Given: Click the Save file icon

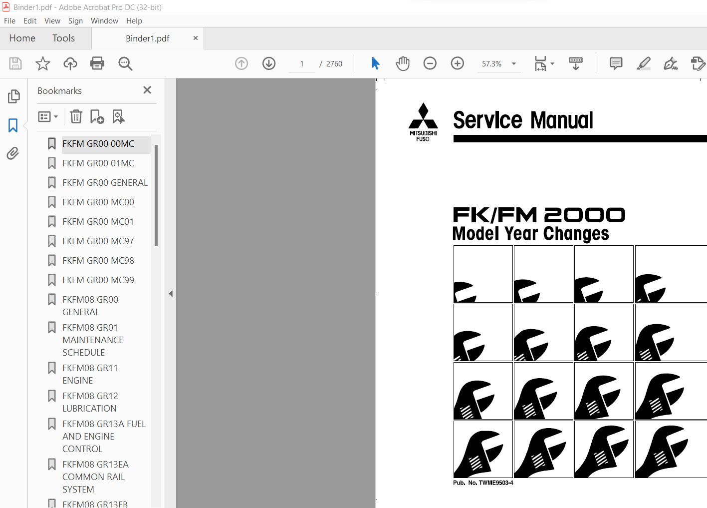Looking at the screenshot, I should tap(15, 63).
